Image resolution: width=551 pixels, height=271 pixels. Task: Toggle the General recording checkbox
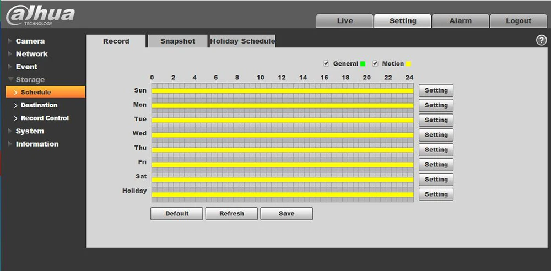coord(326,64)
